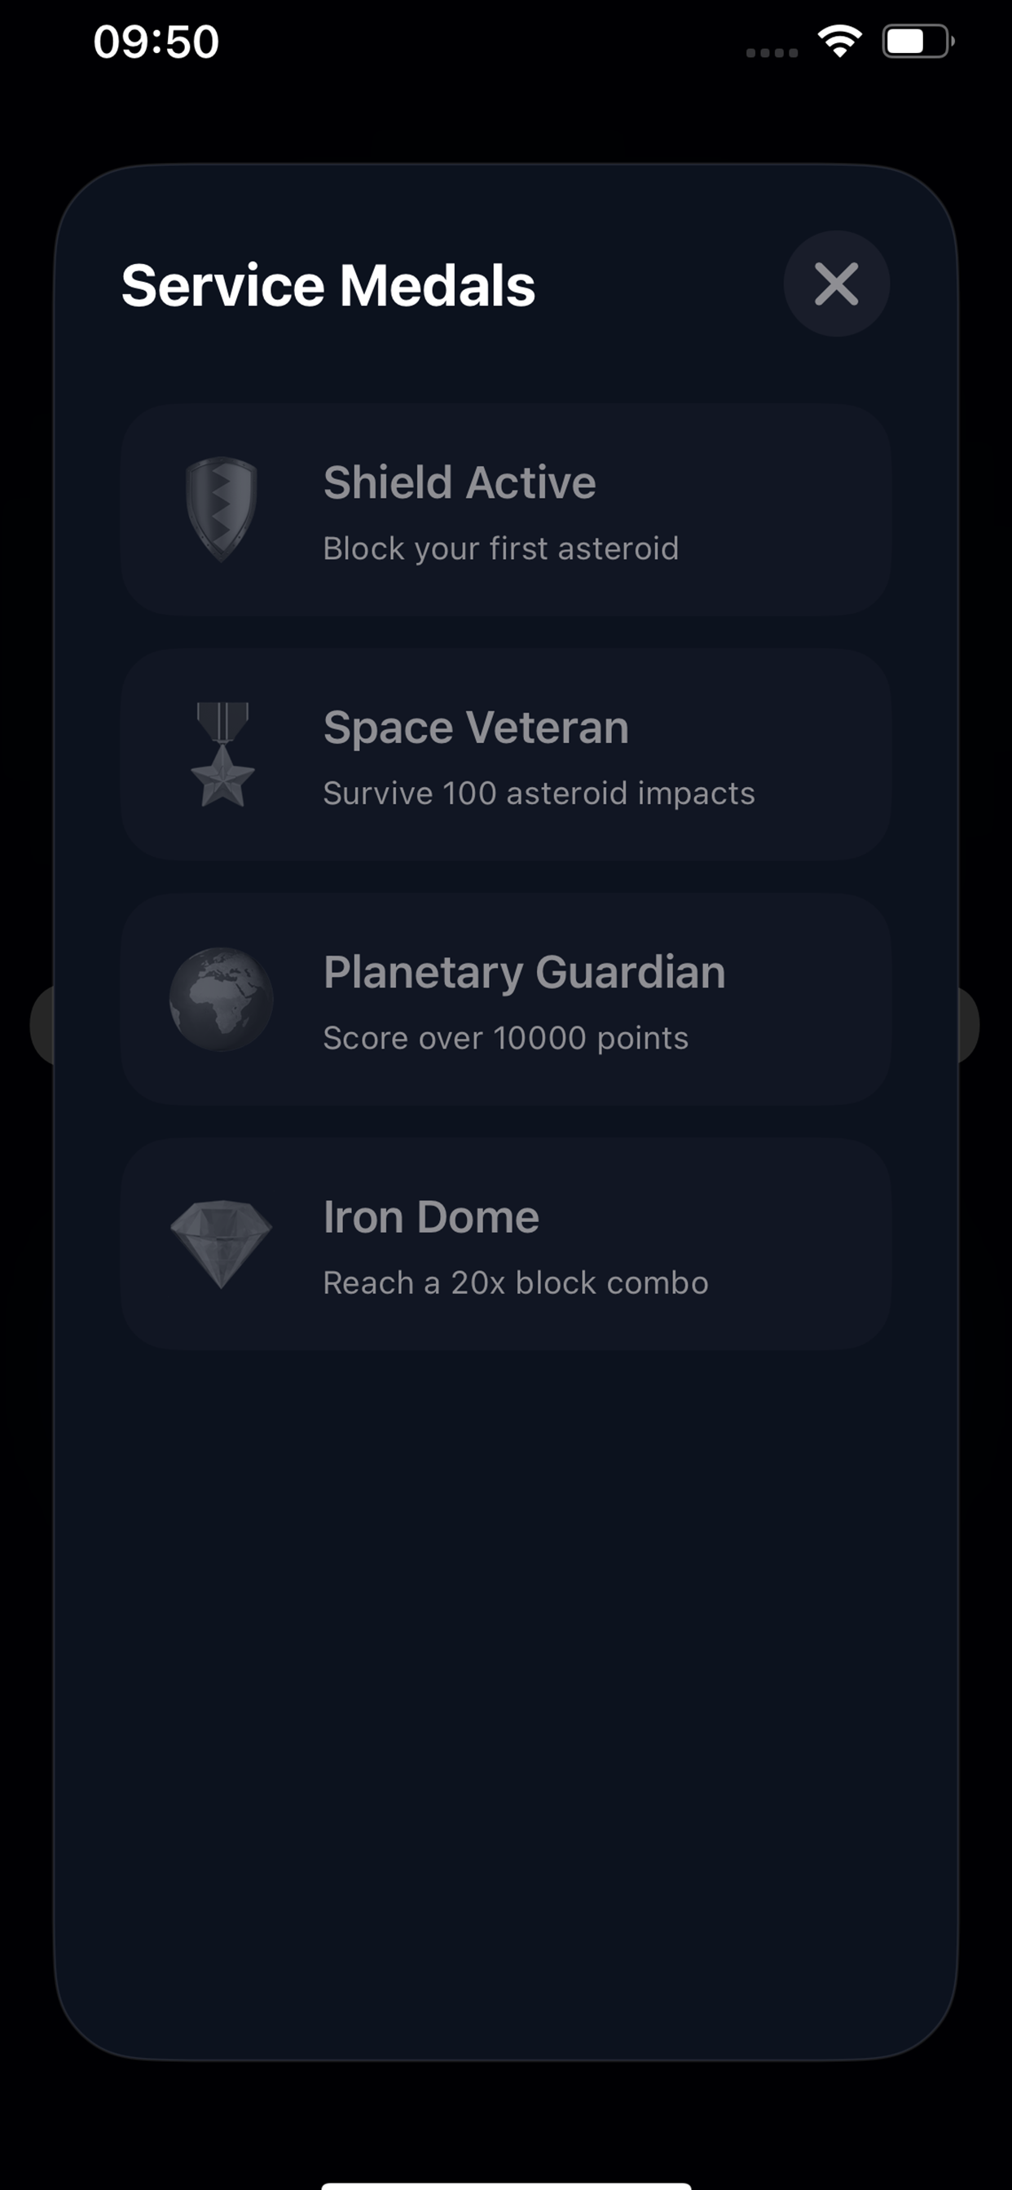This screenshot has width=1012, height=2190.
Task: Tap the star medal icon for Space Veteran
Action: point(222,754)
